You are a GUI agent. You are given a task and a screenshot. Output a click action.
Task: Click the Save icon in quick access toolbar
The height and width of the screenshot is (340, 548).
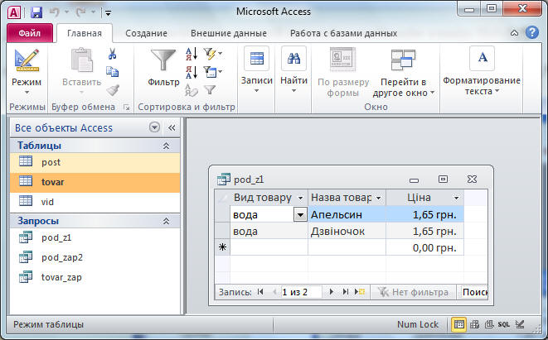click(x=36, y=12)
